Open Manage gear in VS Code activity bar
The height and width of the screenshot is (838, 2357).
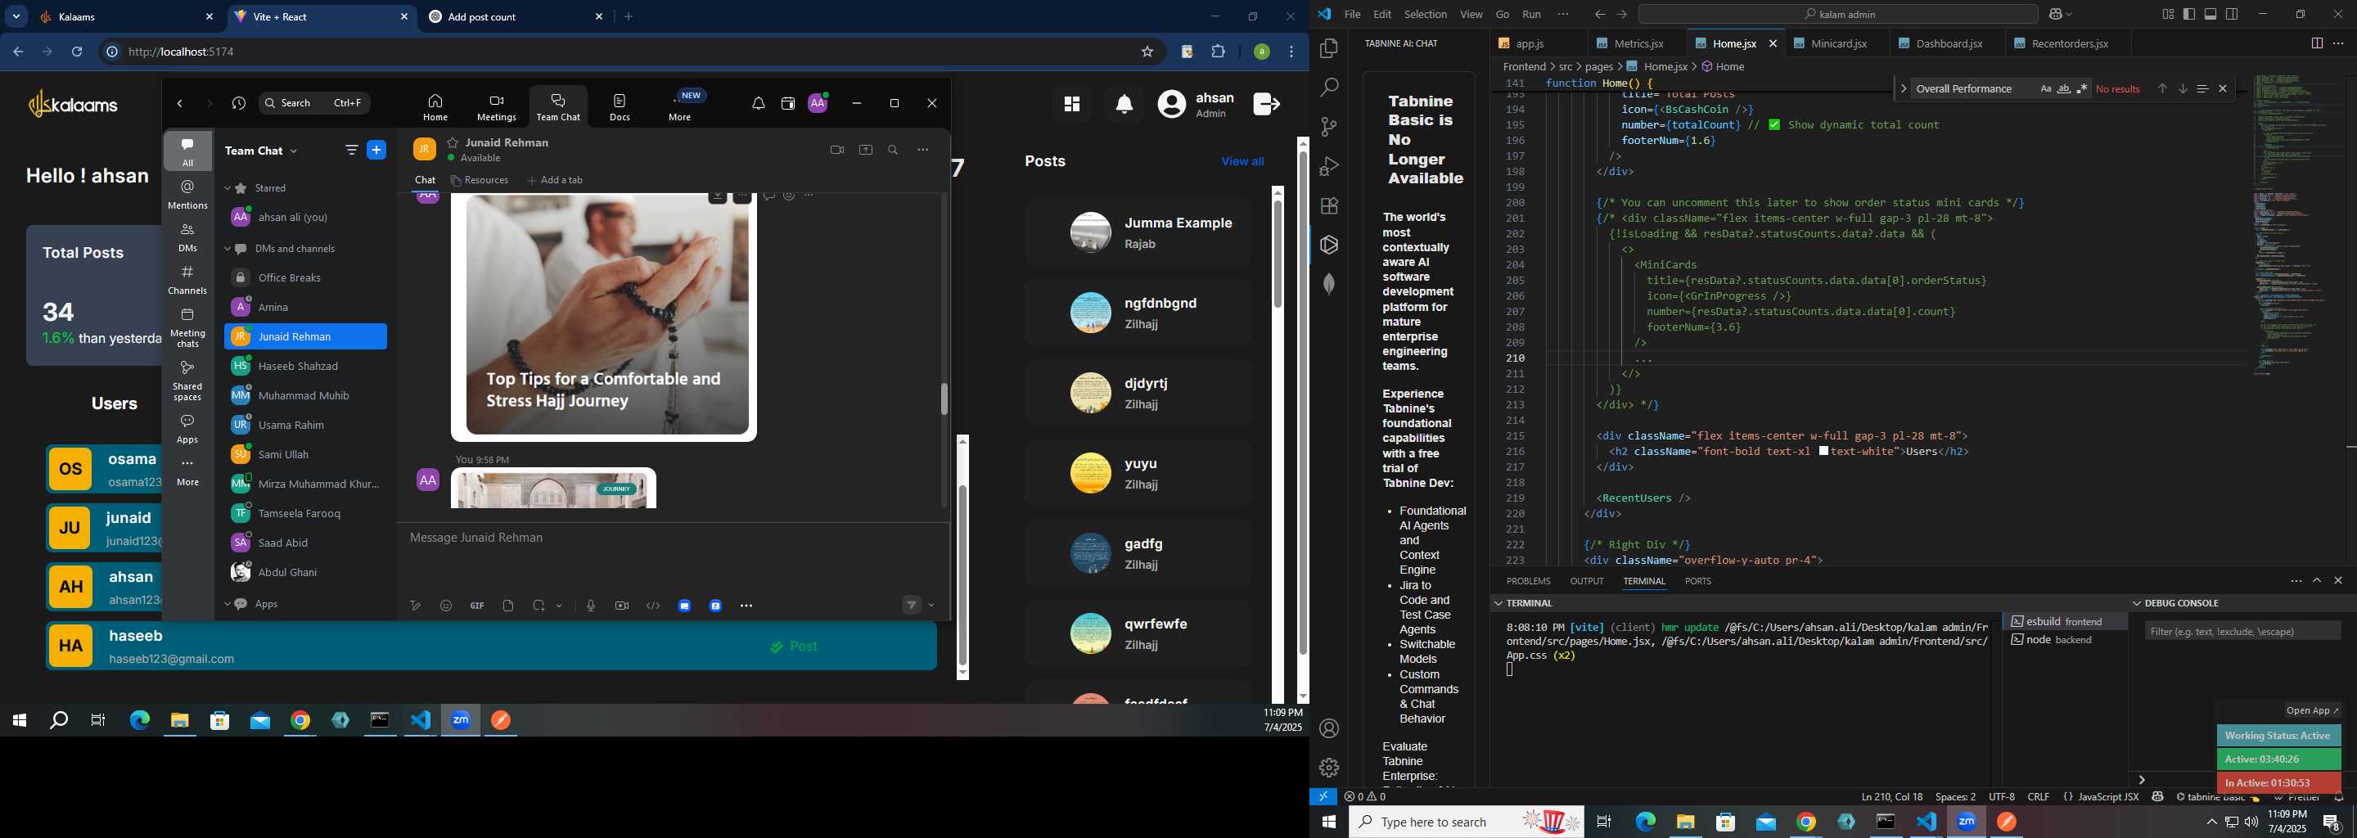pyautogui.click(x=1329, y=768)
